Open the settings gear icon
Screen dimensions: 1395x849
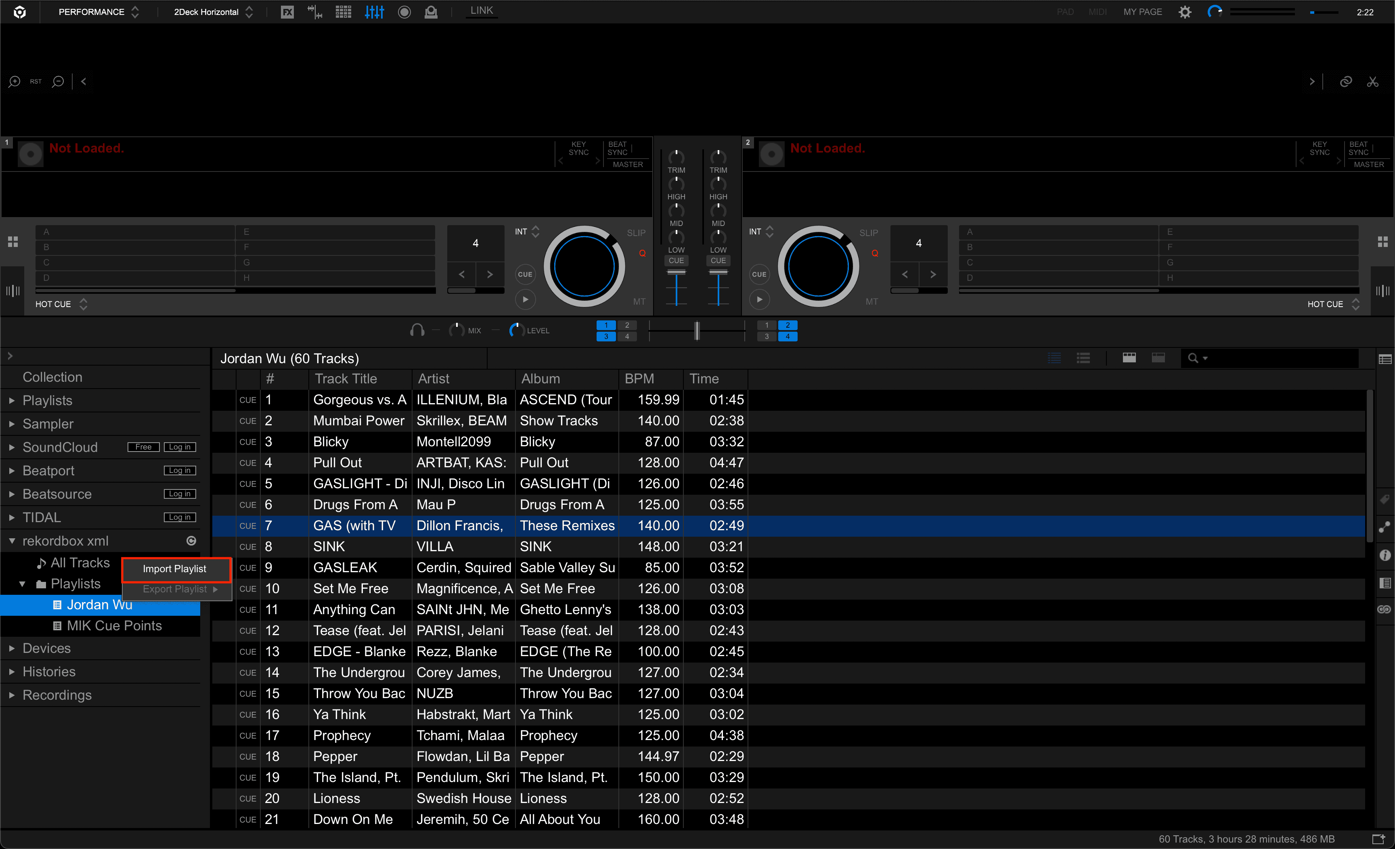click(1185, 12)
